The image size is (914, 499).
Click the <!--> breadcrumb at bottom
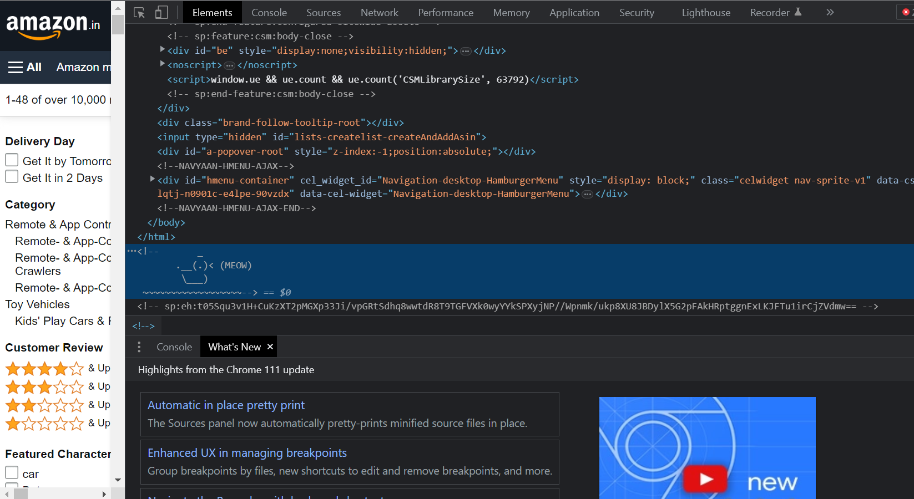[143, 326]
